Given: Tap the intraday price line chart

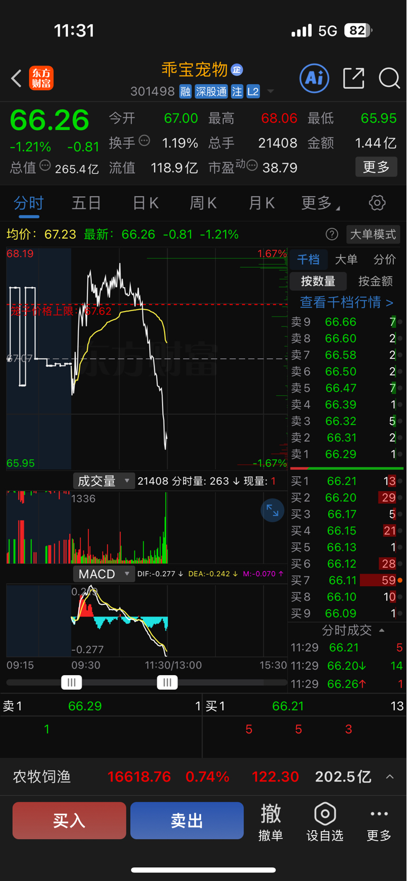Looking at the screenshot, I should 147,358.
